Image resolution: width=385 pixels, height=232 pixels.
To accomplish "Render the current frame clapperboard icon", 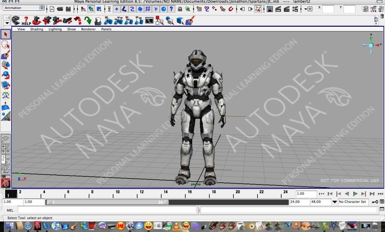I will click(278, 9).
